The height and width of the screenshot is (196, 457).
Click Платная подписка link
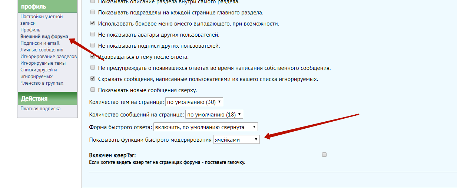tap(40, 108)
